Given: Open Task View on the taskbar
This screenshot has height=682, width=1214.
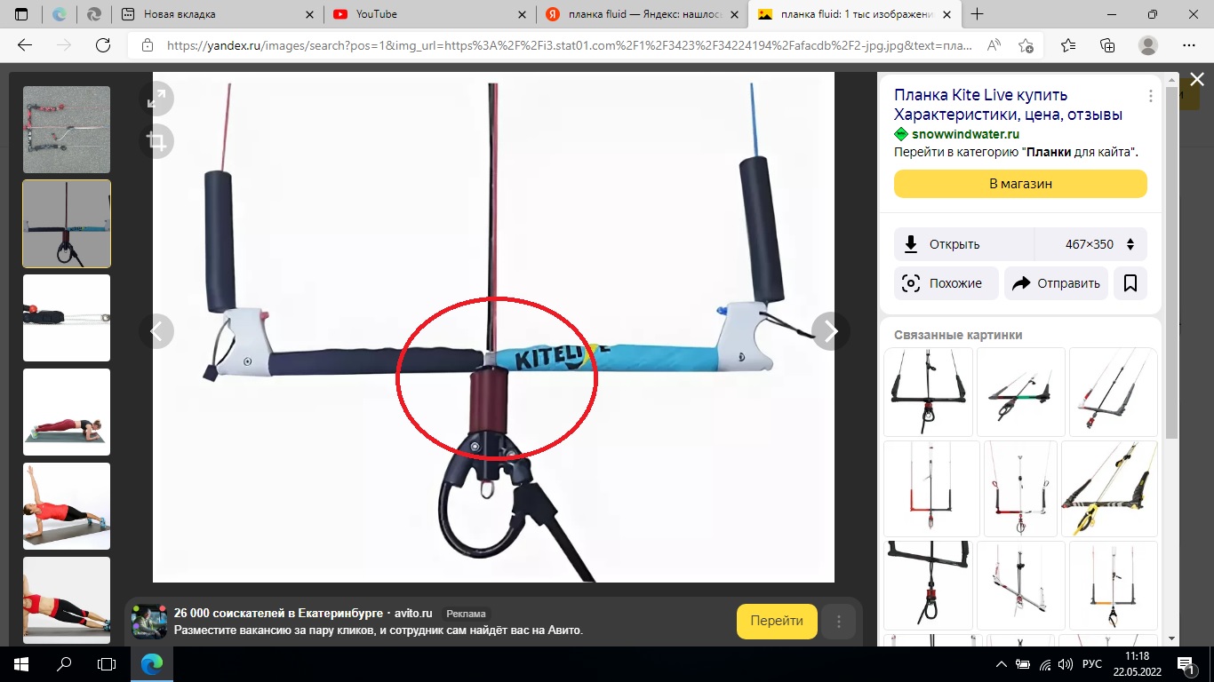Looking at the screenshot, I should [106, 663].
